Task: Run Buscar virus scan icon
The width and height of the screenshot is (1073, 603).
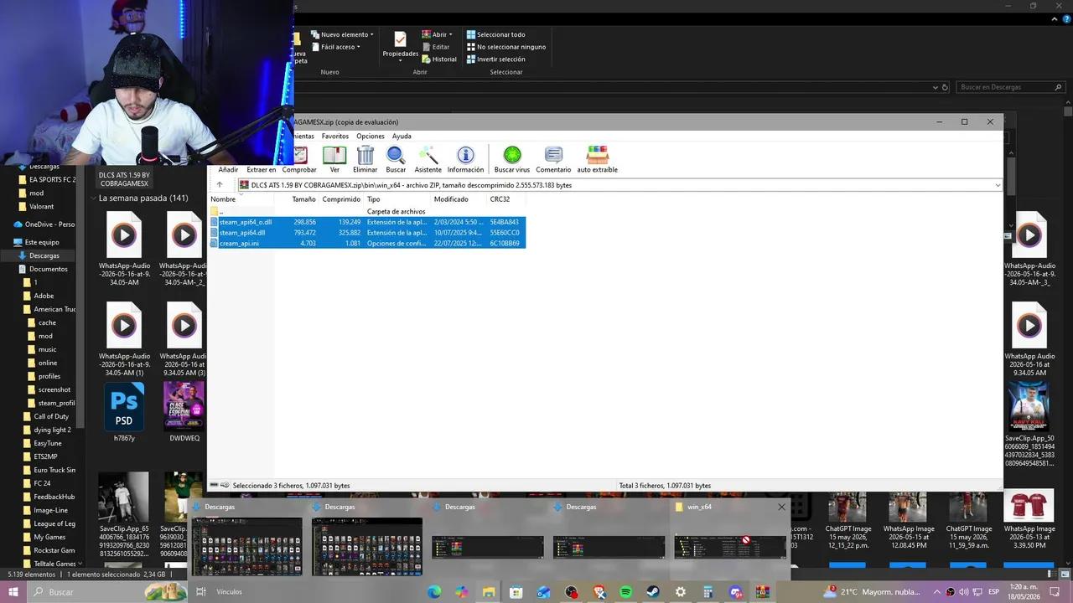Action: tap(512, 155)
